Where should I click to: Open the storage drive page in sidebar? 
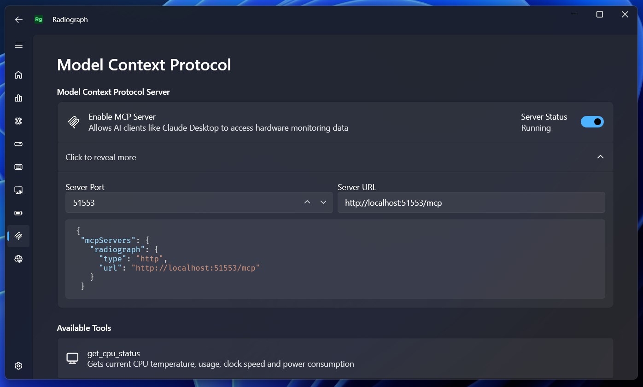[x=18, y=144]
